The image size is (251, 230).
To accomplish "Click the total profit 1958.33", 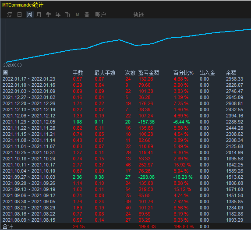I will [147, 226].
